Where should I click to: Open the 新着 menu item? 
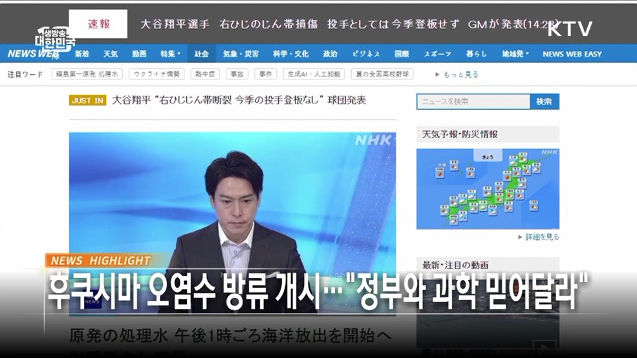coord(81,54)
